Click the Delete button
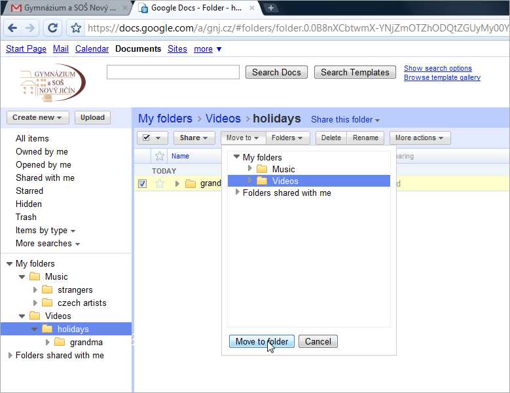 [331, 138]
